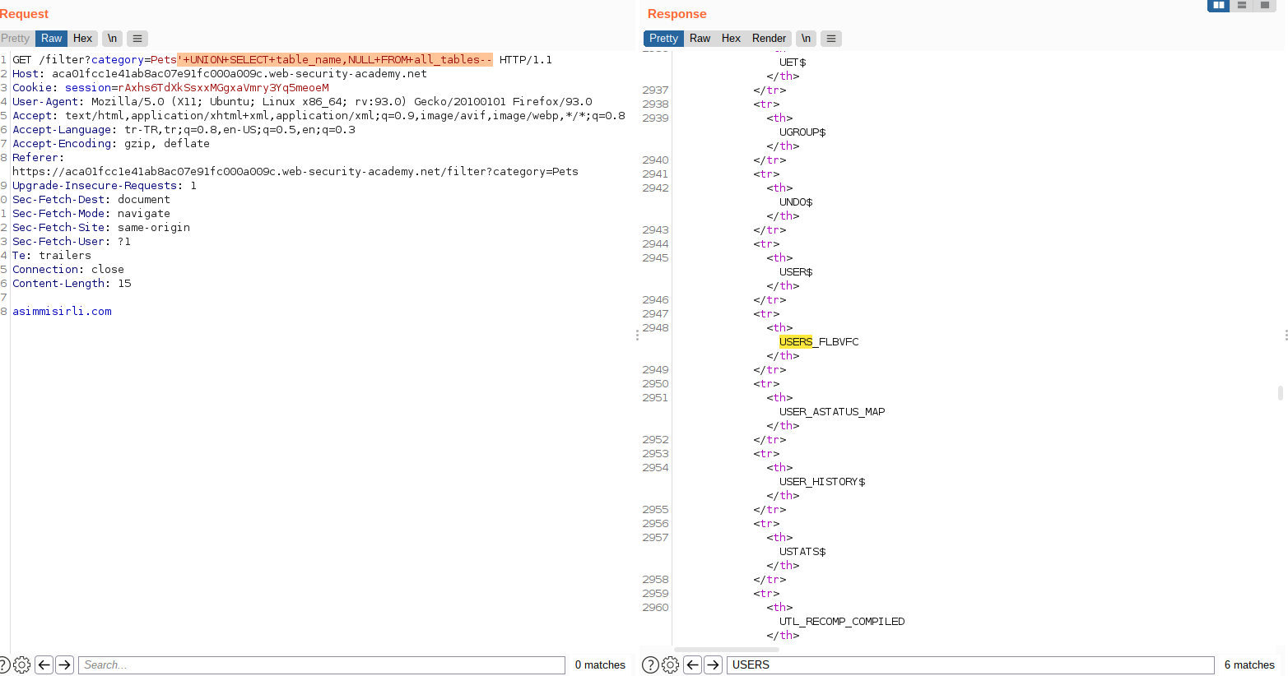Open the Hex tab in Request panel
Viewport: 1288px width, 676px height.
tap(82, 39)
